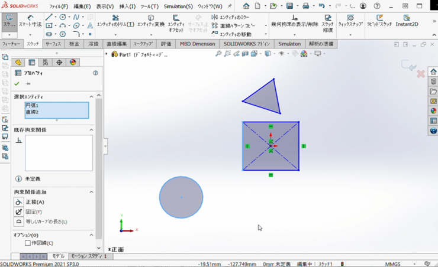
Task: Switch to MBD Dimension tab
Action: pyautogui.click(x=198, y=44)
